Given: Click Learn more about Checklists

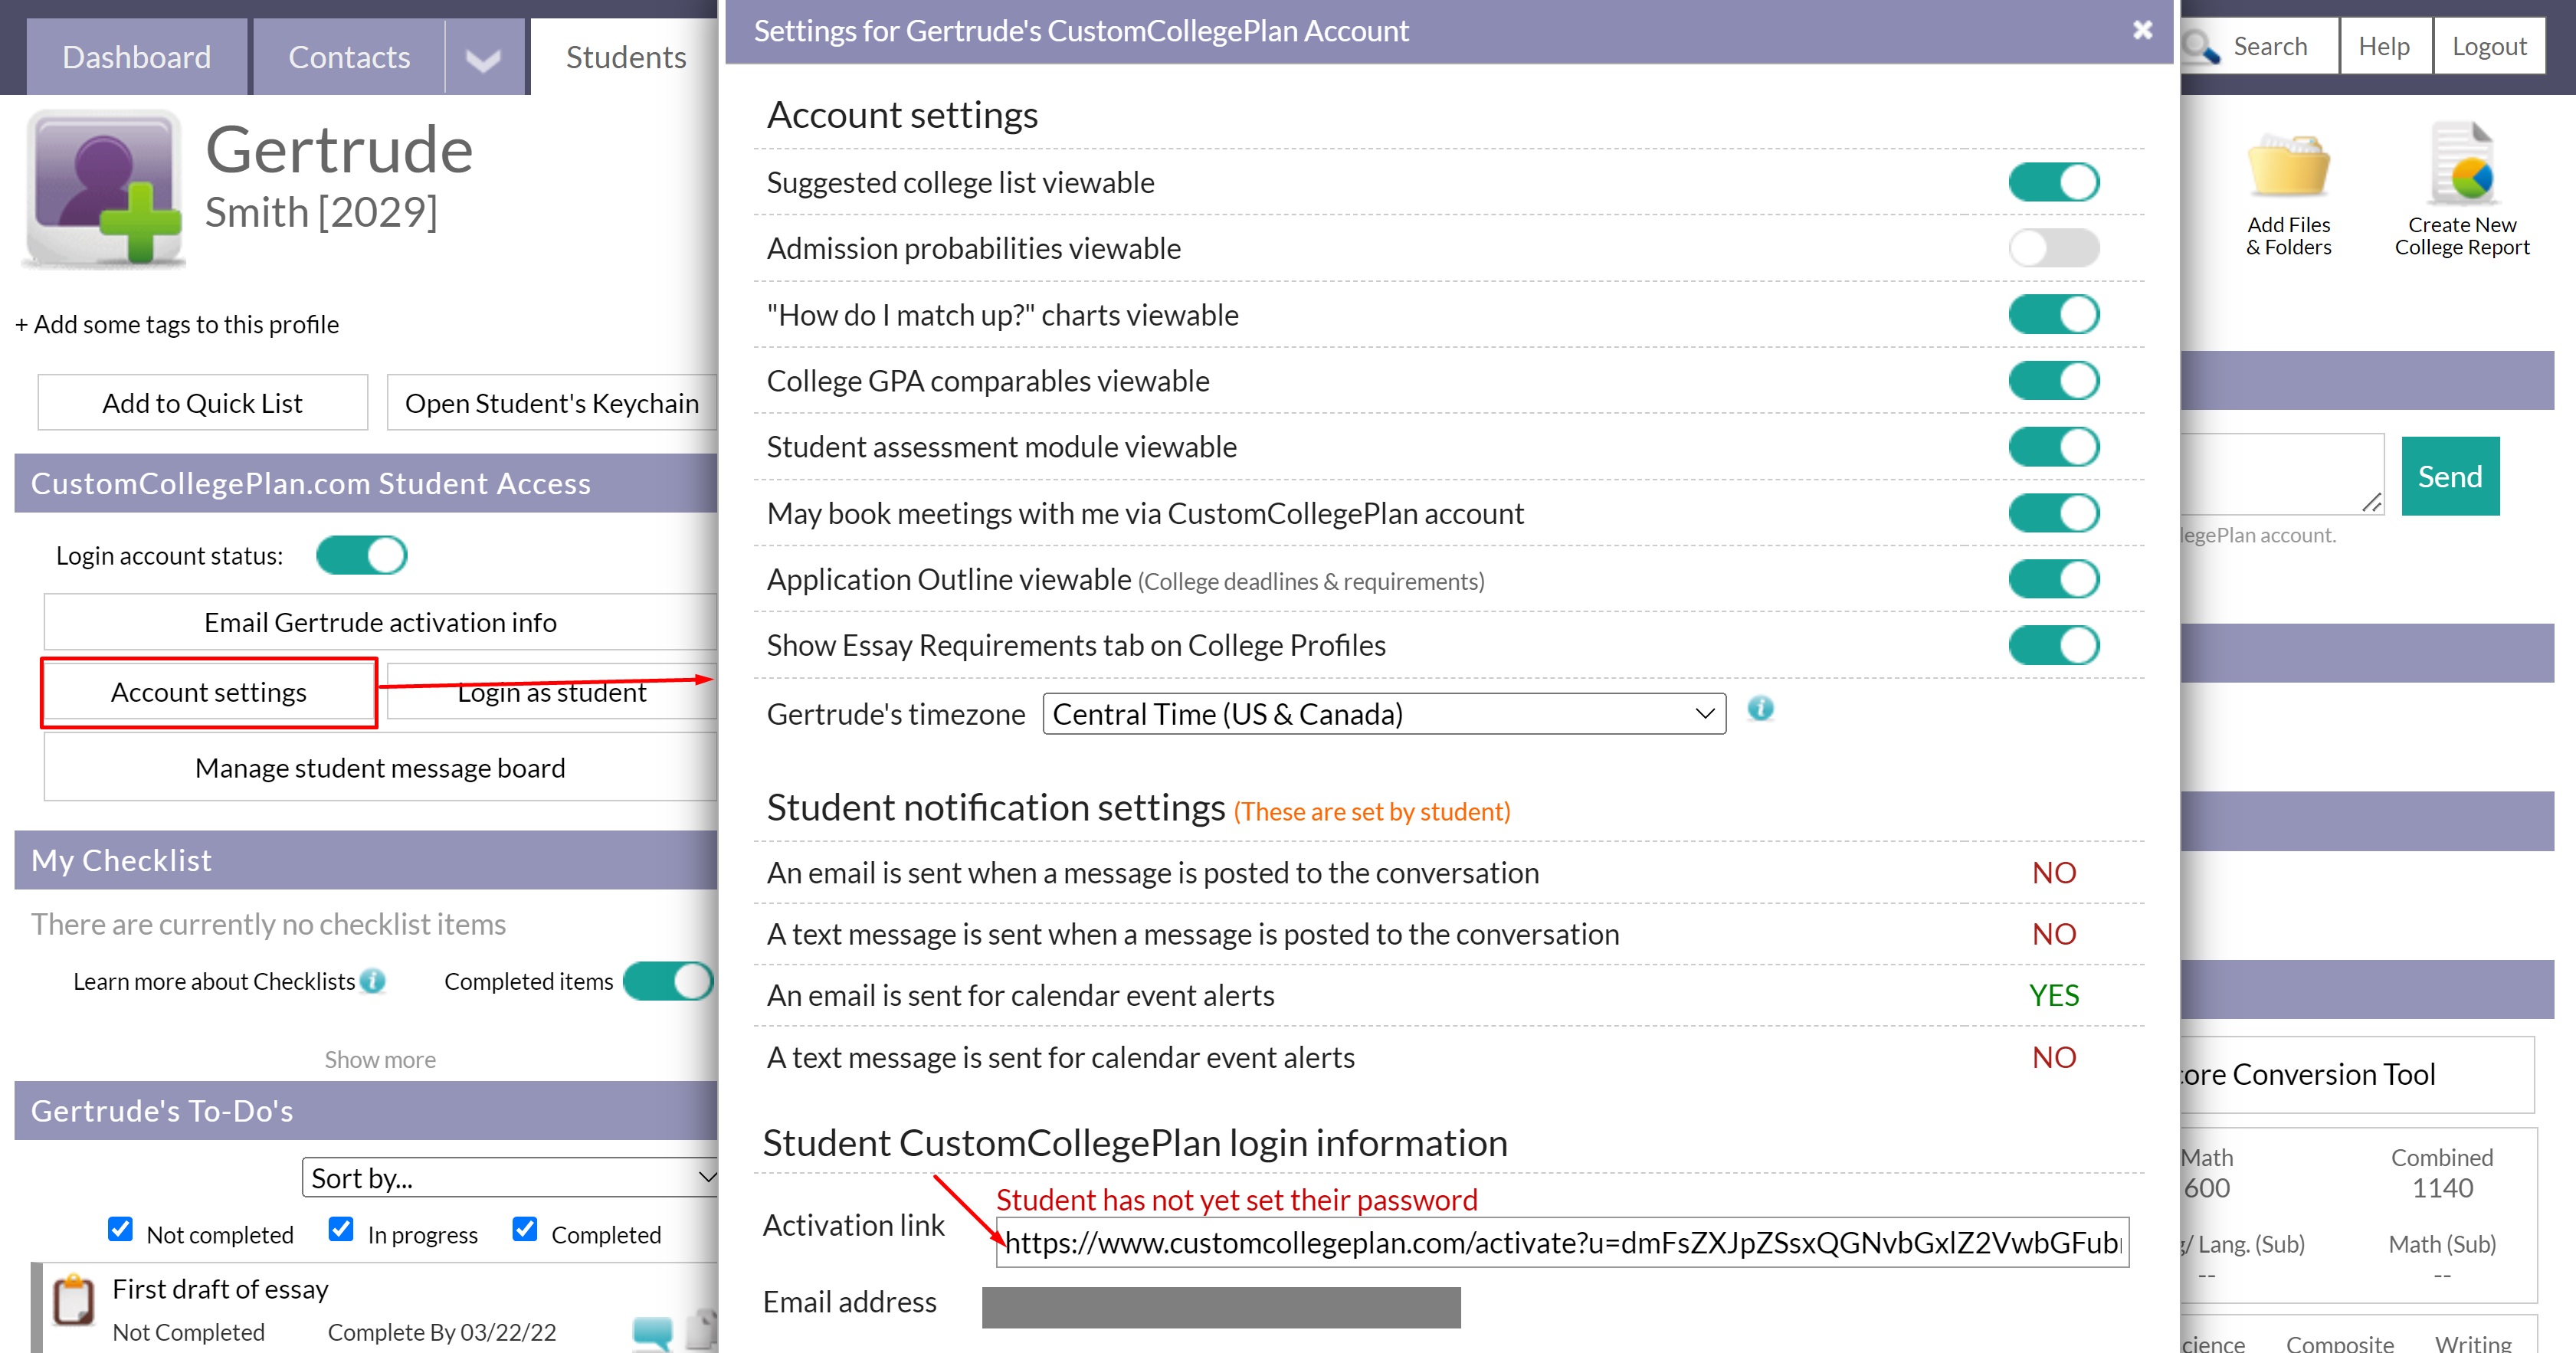Looking at the screenshot, I should [x=214, y=981].
